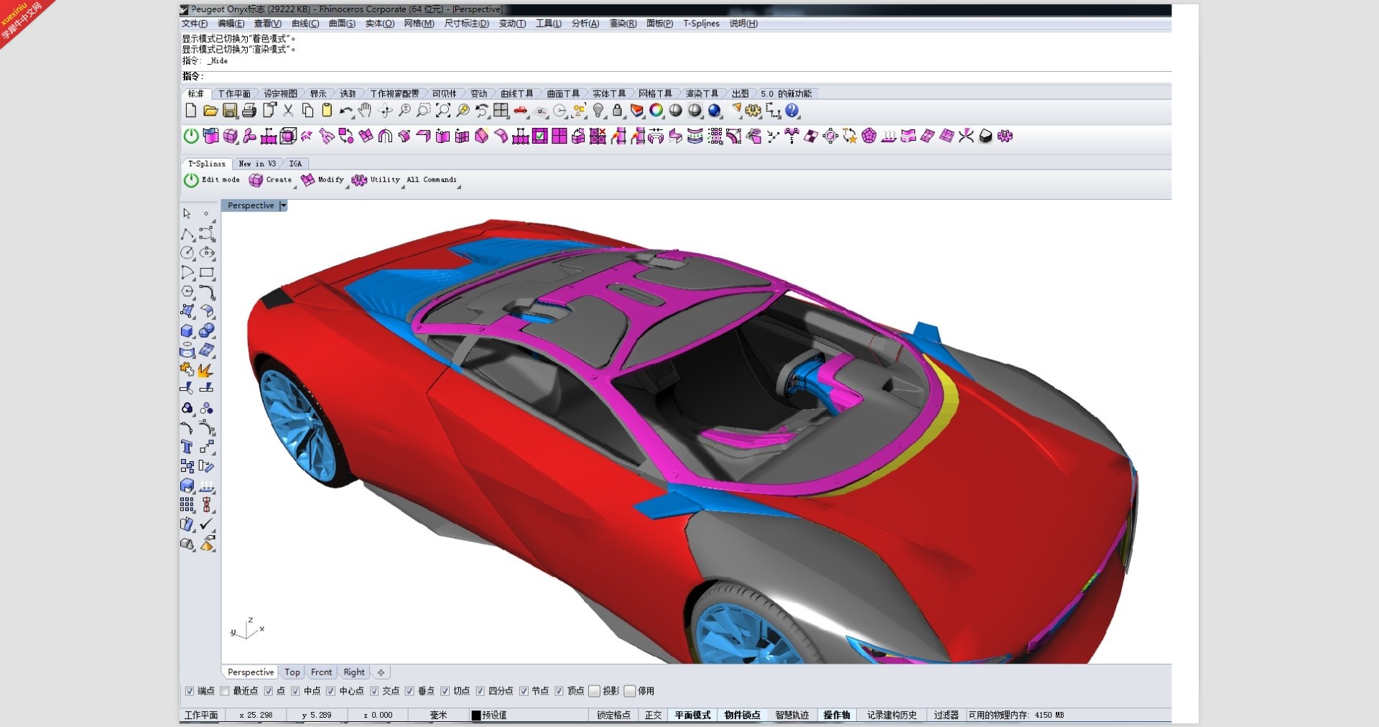1379x727 pixels.
Task: Open the color wheel icon
Action: coord(656,111)
